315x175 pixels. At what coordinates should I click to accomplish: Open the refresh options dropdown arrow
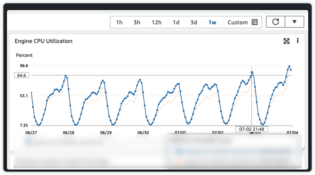click(x=294, y=22)
